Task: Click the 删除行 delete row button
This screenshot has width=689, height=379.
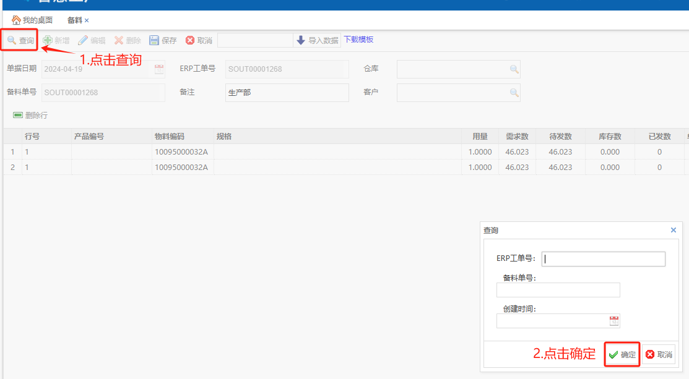Action: tap(30, 116)
